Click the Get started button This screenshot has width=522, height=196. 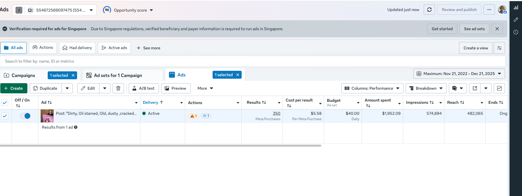pos(442,29)
